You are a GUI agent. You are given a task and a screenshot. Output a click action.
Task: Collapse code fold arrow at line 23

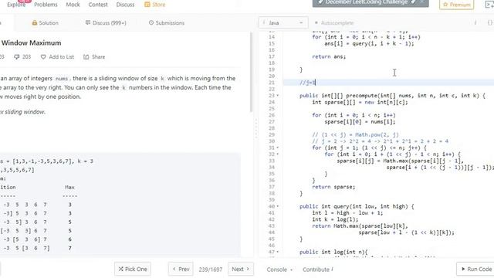278,96
